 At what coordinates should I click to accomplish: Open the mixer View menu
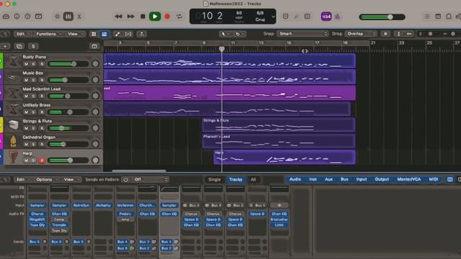(71, 179)
